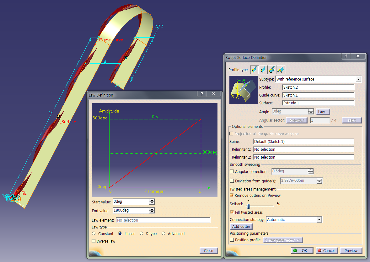Select the Line profile type icon
370x262 pixels.
(x=263, y=70)
